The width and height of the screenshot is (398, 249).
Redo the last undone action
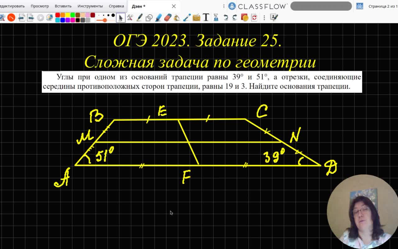tap(234, 18)
